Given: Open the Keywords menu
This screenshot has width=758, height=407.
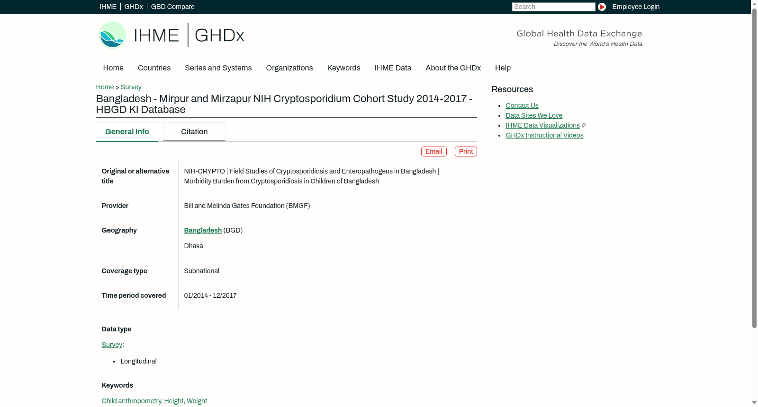Looking at the screenshot, I should click(344, 68).
